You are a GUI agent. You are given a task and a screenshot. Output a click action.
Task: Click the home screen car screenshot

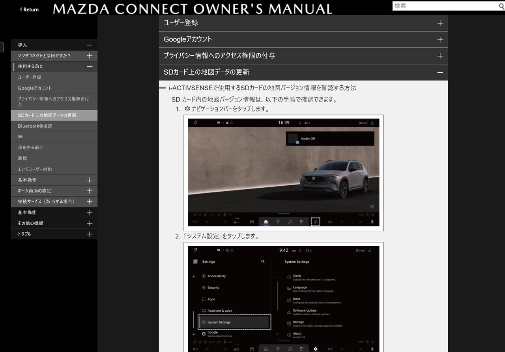point(283,173)
